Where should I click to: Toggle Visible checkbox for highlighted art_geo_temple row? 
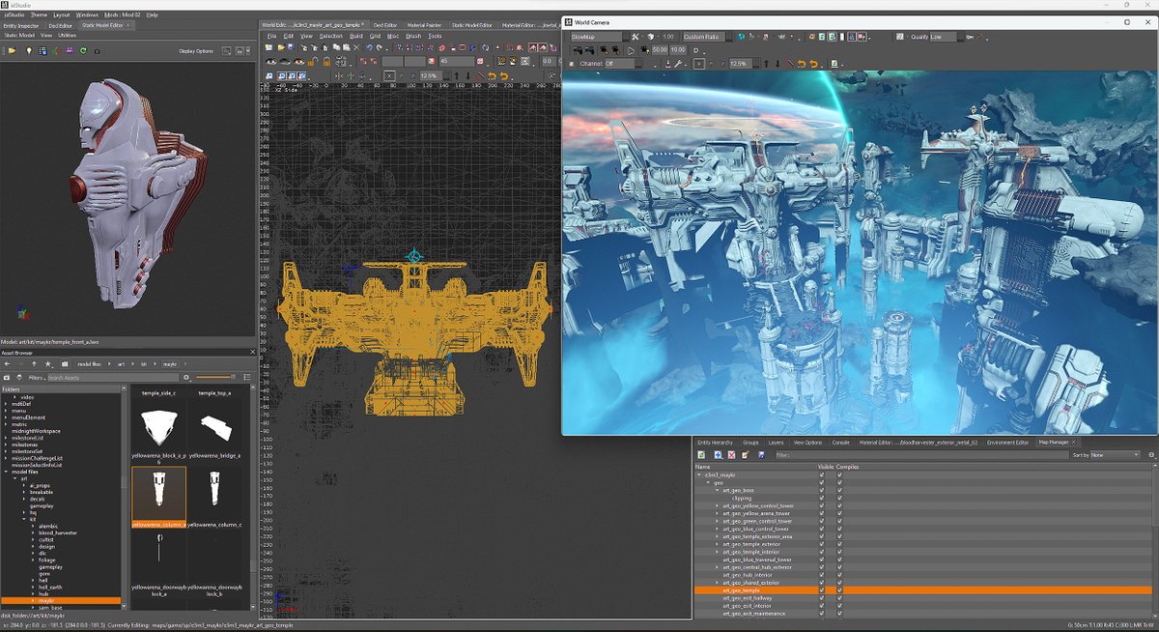click(x=822, y=589)
